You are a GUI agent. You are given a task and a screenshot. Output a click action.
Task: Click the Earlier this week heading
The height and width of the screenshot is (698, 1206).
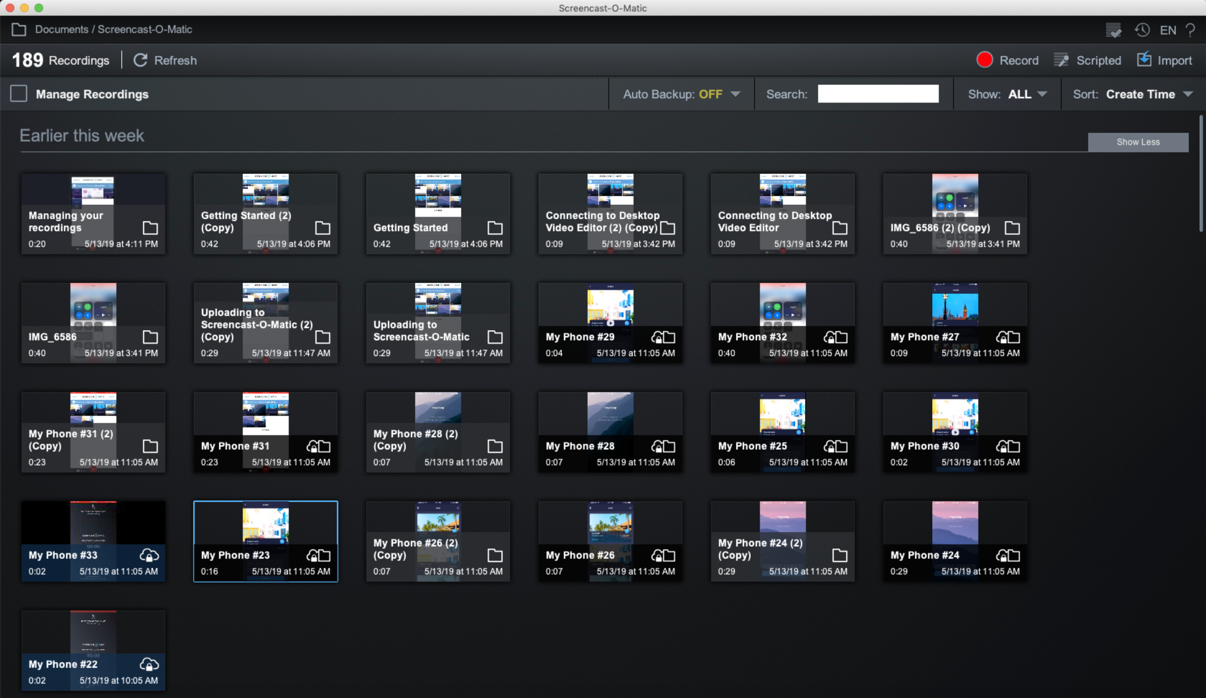tap(82, 135)
